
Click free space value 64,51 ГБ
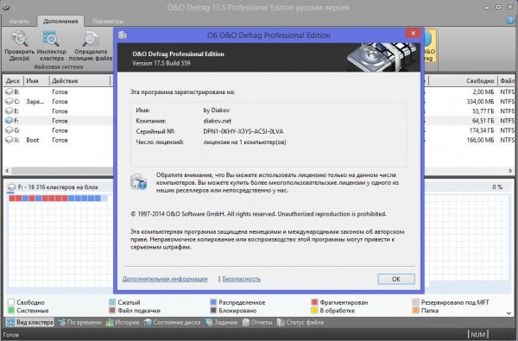[x=483, y=121]
